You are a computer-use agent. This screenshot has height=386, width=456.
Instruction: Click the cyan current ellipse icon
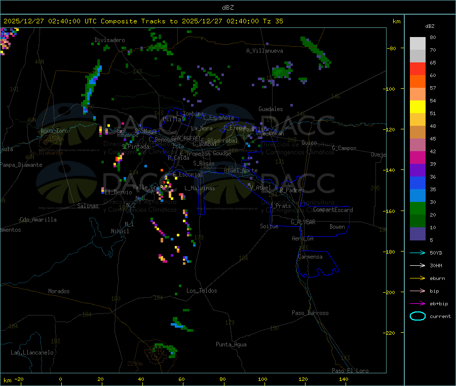417,316
